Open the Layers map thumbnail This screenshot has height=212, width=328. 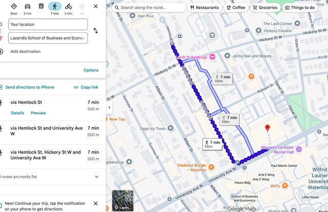pyautogui.click(x=122, y=201)
